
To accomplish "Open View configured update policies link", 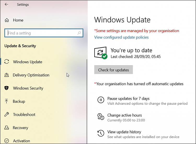I will coord(121,37).
